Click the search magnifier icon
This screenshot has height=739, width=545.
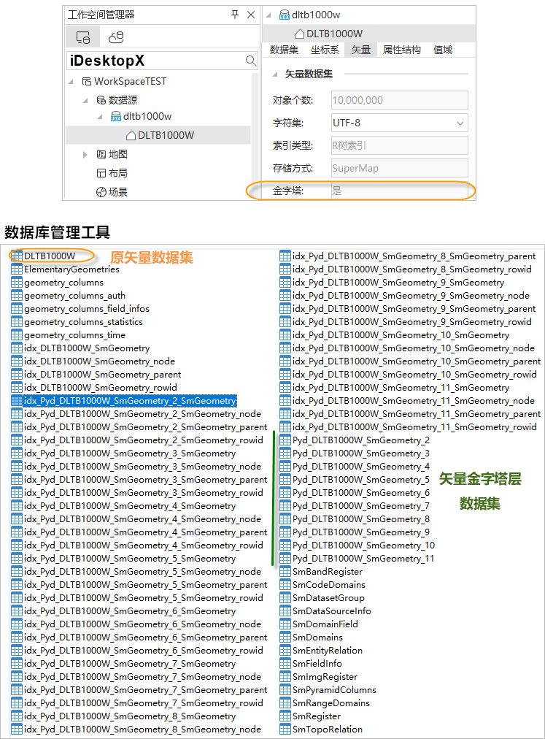coord(250,61)
